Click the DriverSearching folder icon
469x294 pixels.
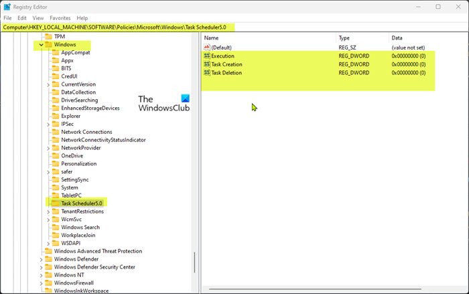(x=56, y=100)
